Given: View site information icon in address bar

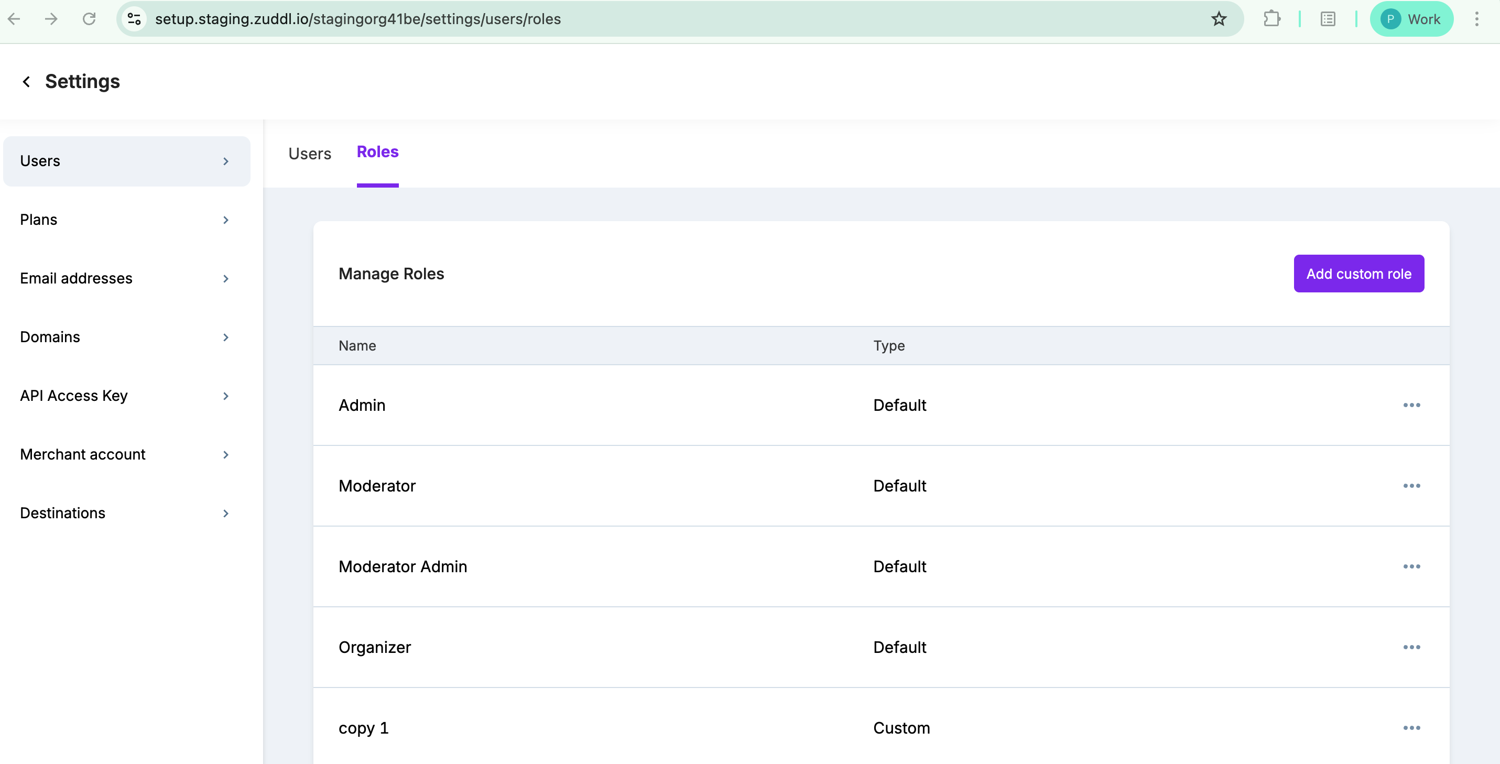Looking at the screenshot, I should [x=135, y=19].
